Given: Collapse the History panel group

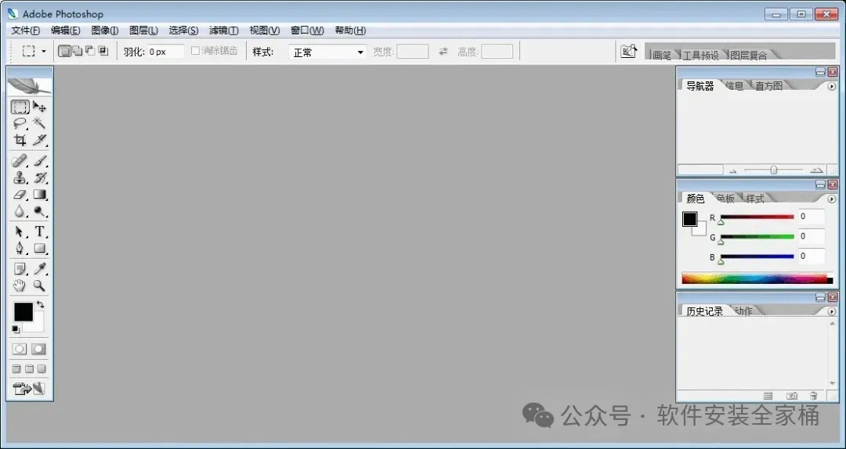Looking at the screenshot, I should 821,297.
